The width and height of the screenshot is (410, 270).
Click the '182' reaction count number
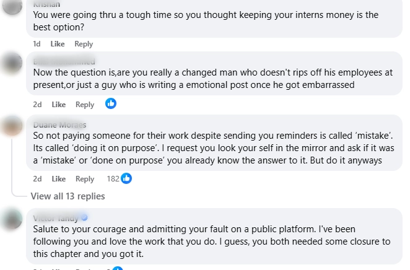[x=113, y=179]
